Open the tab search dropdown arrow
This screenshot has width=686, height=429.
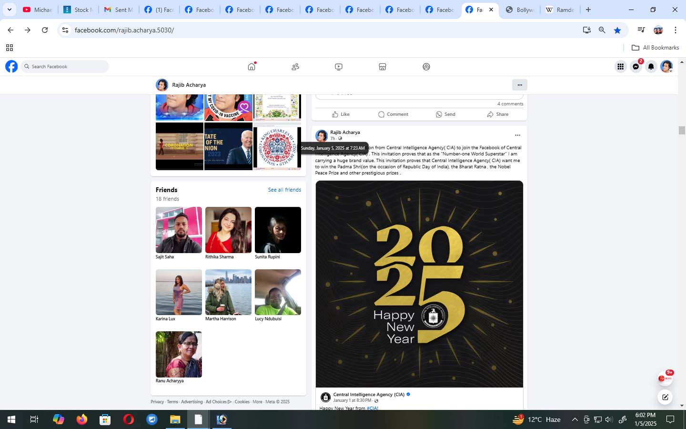point(9,10)
